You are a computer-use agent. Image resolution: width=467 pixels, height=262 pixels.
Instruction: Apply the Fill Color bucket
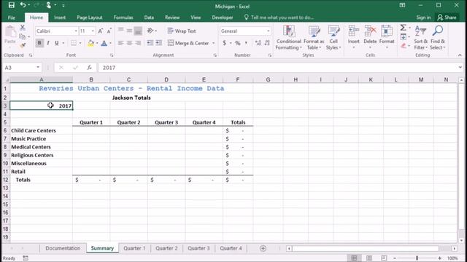tap(90, 43)
